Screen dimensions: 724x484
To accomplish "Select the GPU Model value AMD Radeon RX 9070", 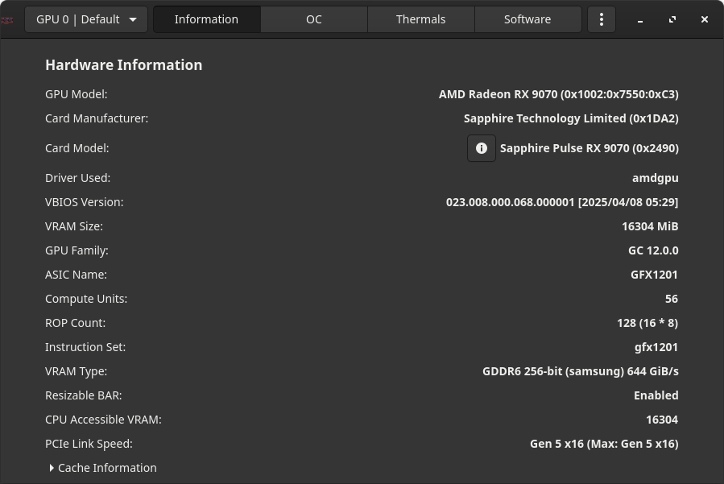I will (x=558, y=94).
